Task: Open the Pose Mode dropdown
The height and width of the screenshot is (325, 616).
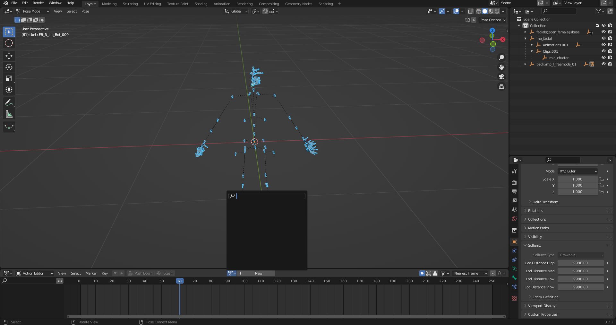Action: tap(32, 11)
